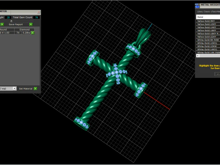Select White Gold 14KX1 in metal list

[x=208, y=49]
